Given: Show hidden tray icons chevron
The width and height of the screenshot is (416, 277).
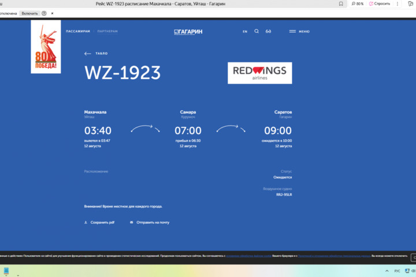Looking at the screenshot, I should pos(387,271).
